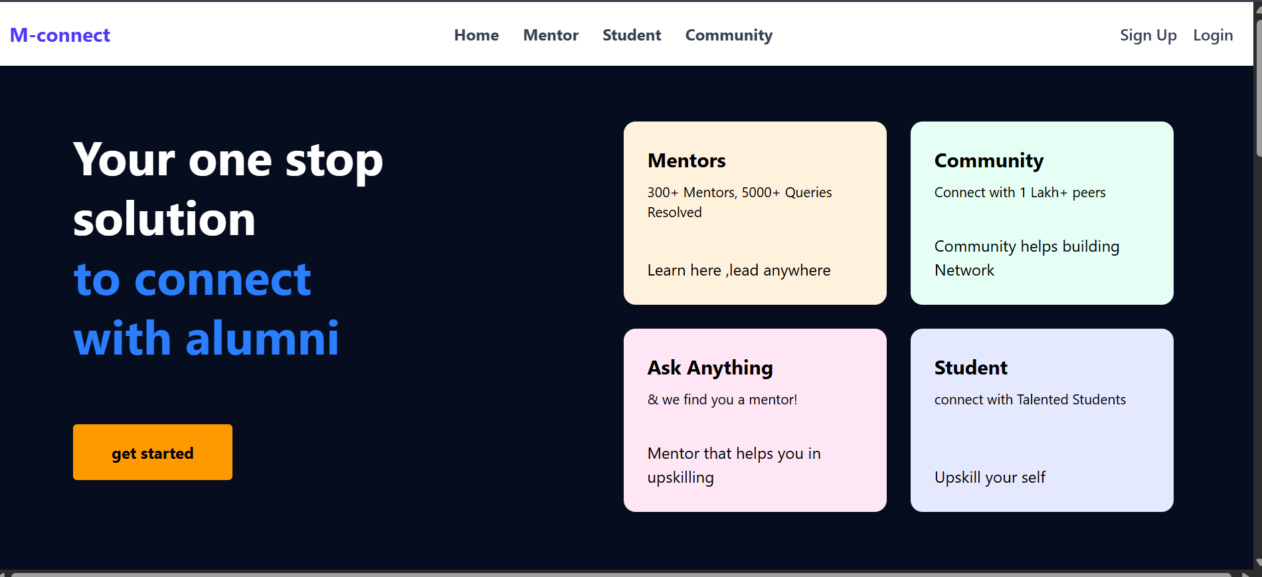Click the Student card heading
The image size is (1262, 577).
pyautogui.click(x=970, y=368)
